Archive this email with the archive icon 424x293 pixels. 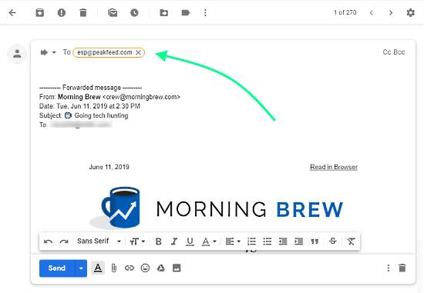pyautogui.click(x=40, y=12)
